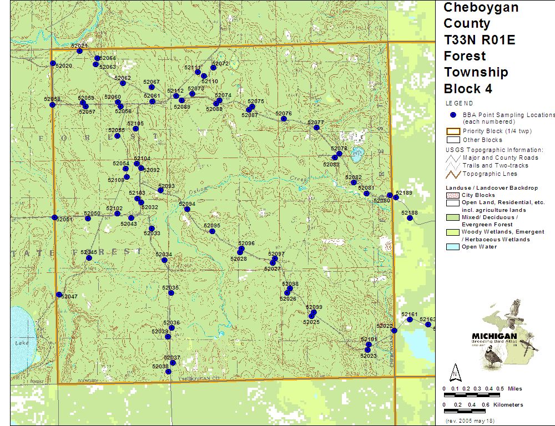
Task: Click the Trails and Two-tracks legend symbol
Action: point(453,165)
